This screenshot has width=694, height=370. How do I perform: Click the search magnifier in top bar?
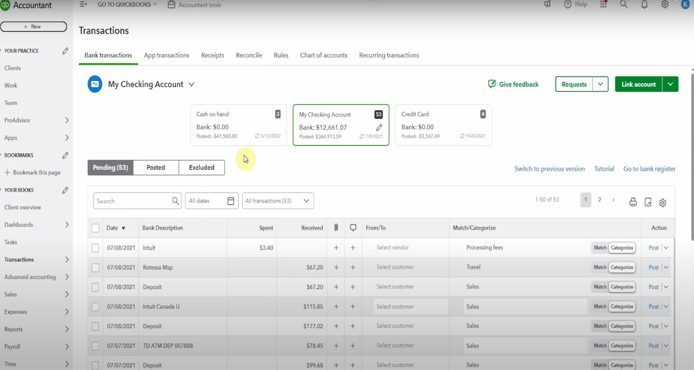click(624, 4)
